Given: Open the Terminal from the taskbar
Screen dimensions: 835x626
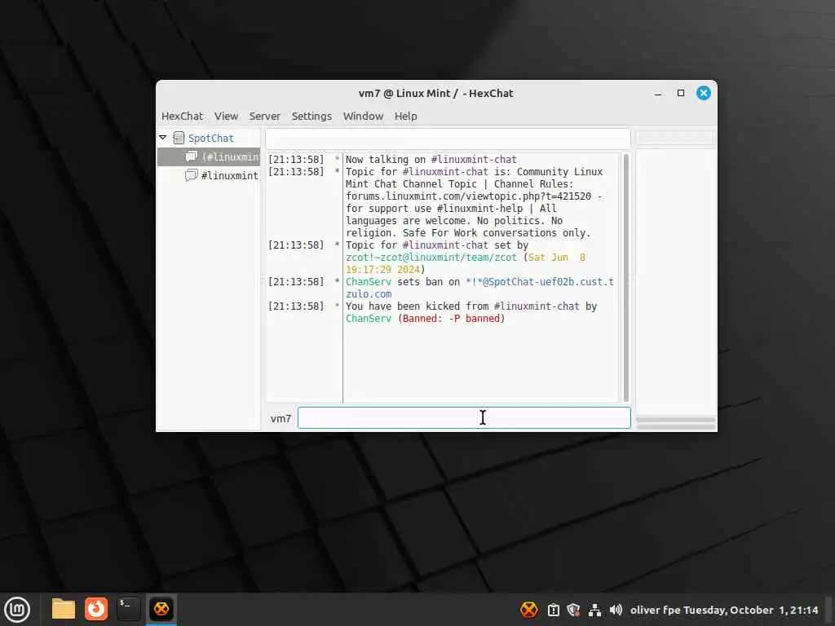Looking at the screenshot, I should pos(128,609).
